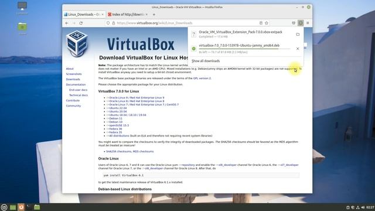This screenshot has height=211, width=375.
Task: Open the tracking protection shield icon
Action: 108,23
